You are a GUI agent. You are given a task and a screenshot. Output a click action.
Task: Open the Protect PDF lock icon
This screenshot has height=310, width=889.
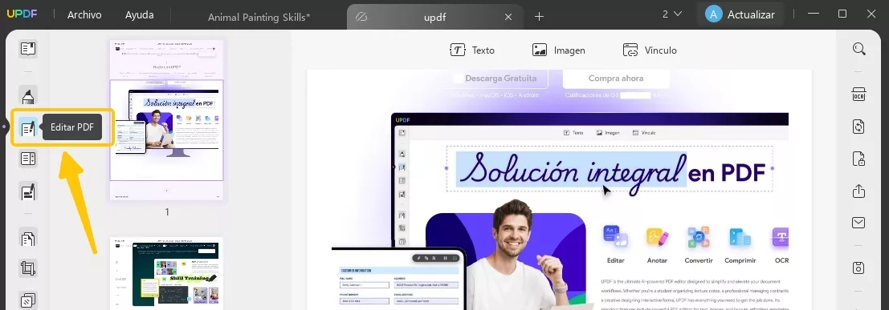coord(859,159)
